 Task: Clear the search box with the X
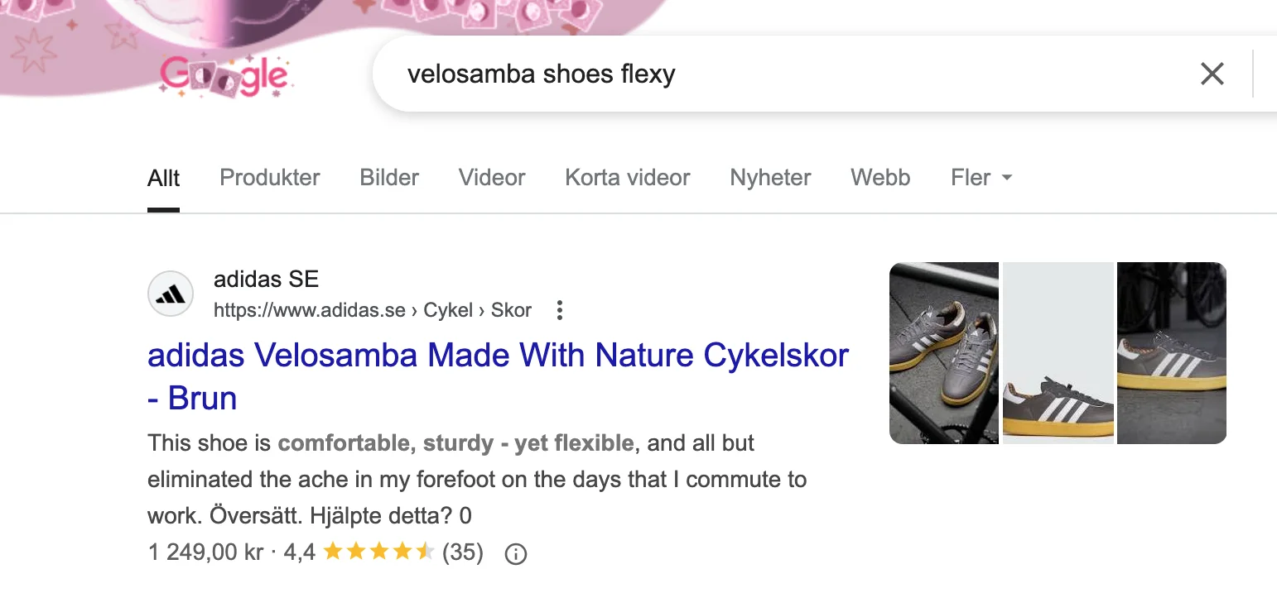1212,74
